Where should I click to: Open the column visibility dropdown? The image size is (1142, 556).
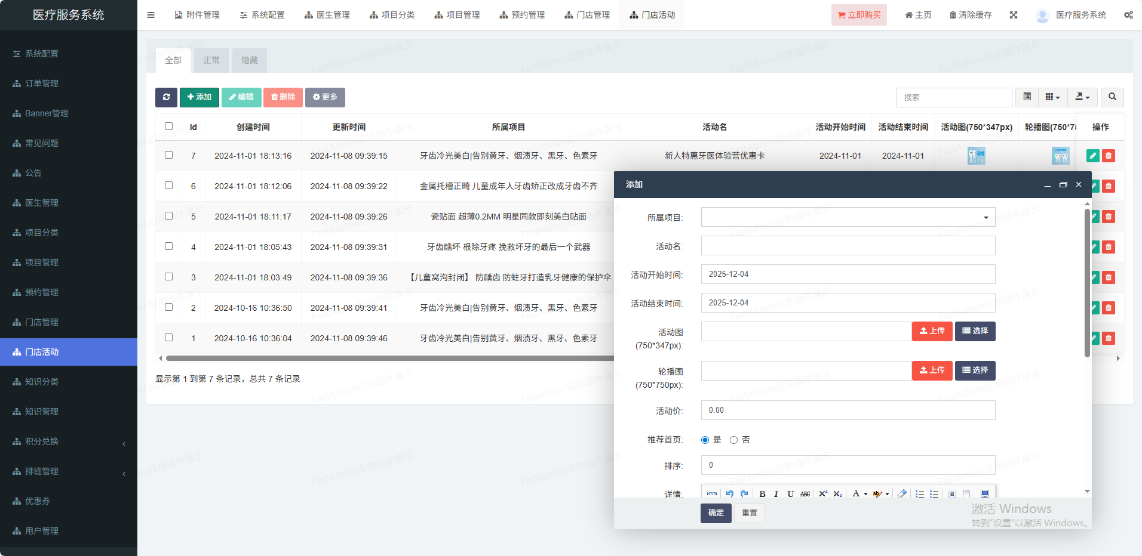click(x=1052, y=97)
